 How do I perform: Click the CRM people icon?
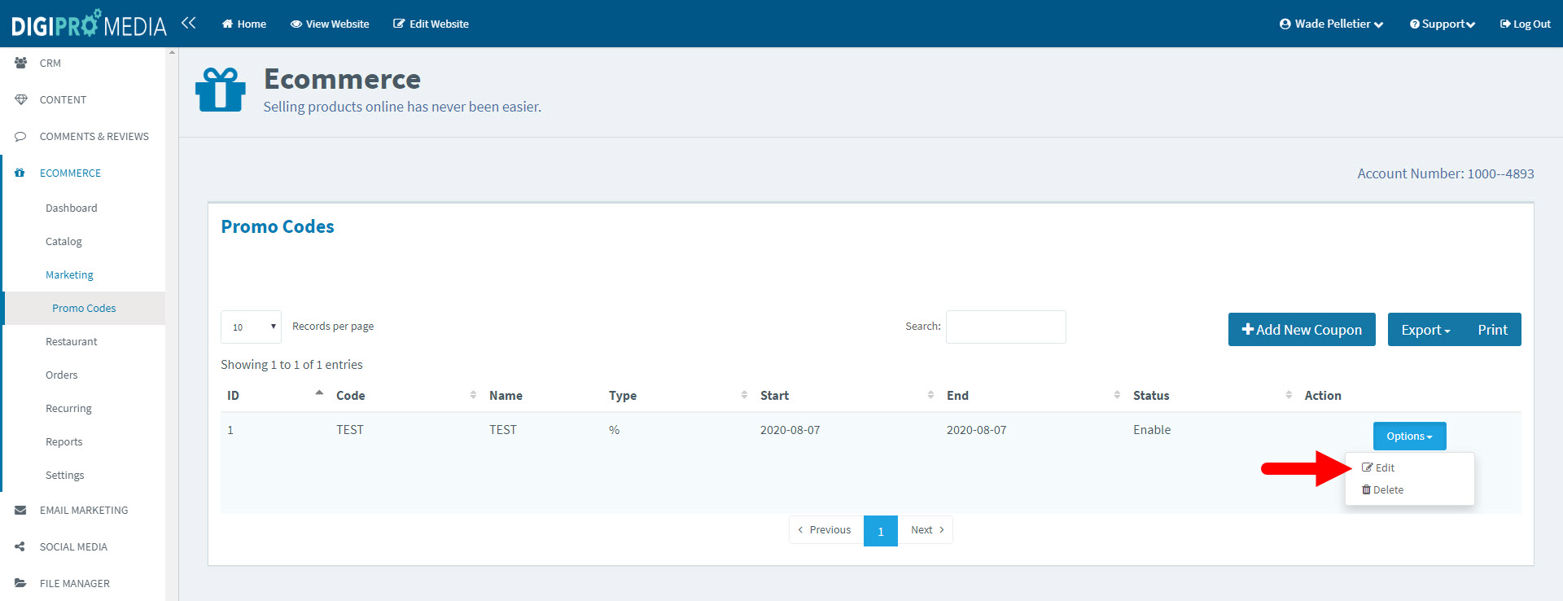click(x=20, y=63)
